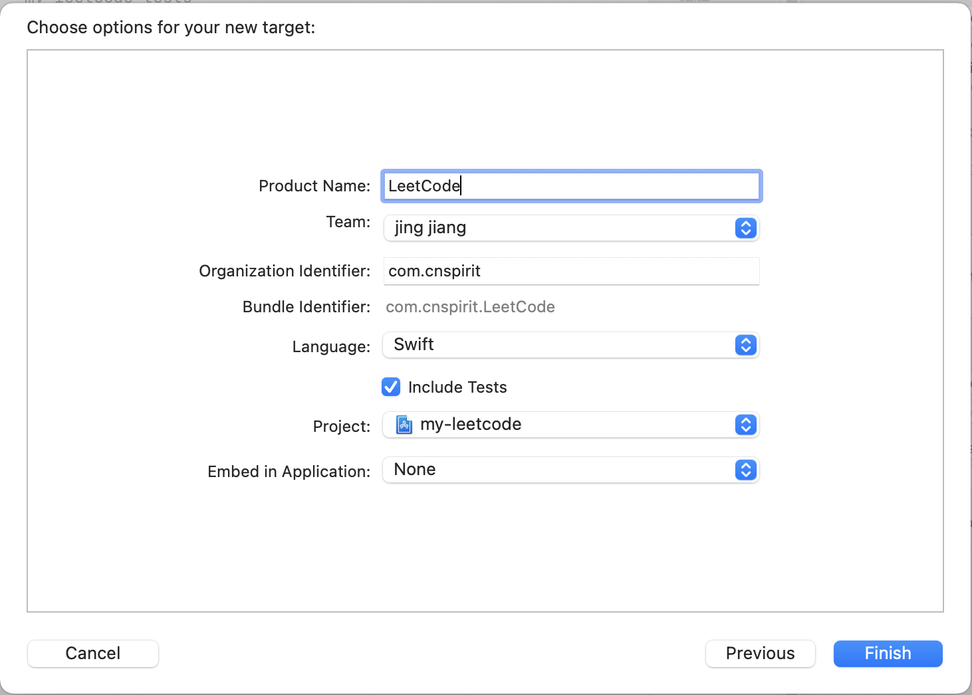Click the Embed in Application label
The width and height of the screenshot is (972, 695).
[x=289, y=472]
